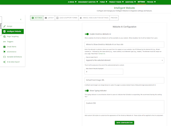Click the Design pencil icon
The height and width of the screenshot is (126, 171).
[4, 26]
